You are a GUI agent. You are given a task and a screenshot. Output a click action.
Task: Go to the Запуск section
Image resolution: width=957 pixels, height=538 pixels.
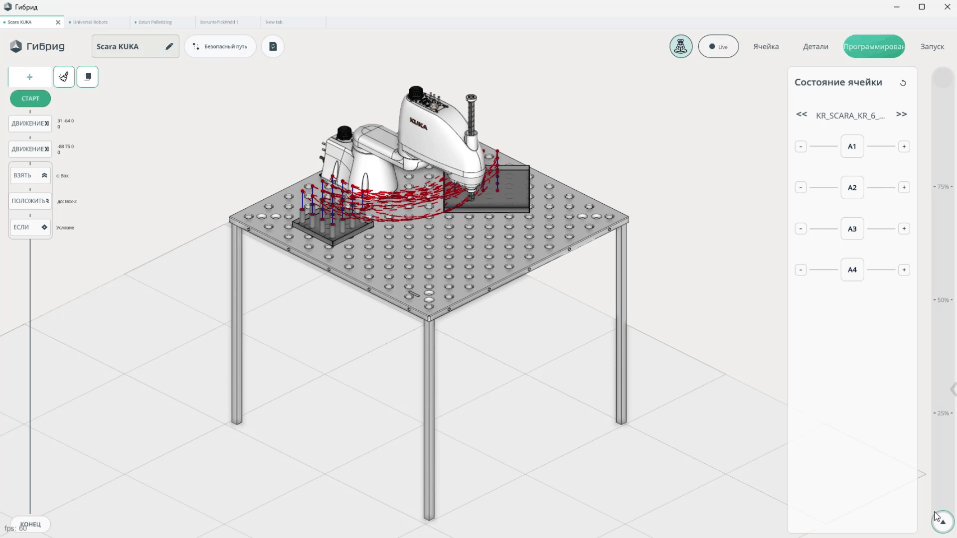[932, 46]
